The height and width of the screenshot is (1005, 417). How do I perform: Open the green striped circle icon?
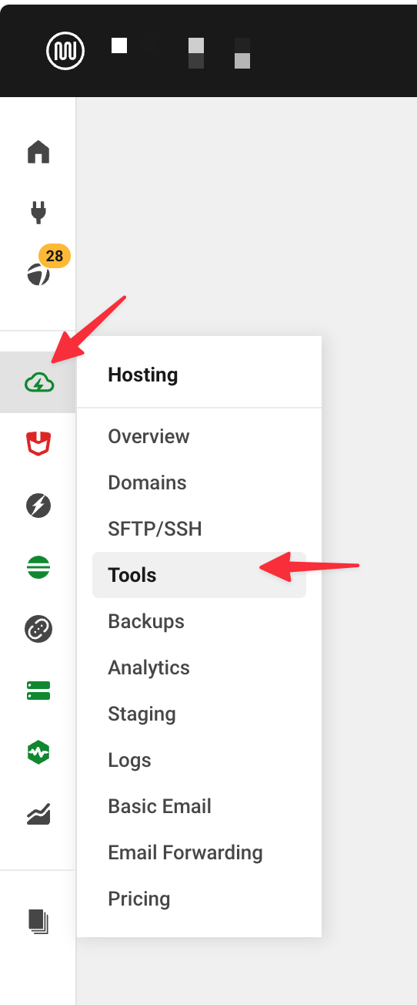[38, 567]
